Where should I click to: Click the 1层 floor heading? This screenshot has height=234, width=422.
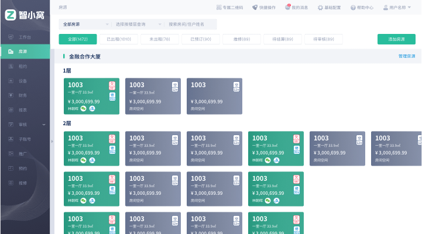click(67, 71)
